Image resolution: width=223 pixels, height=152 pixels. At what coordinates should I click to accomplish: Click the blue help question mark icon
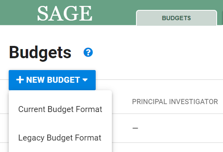point(88,52)
